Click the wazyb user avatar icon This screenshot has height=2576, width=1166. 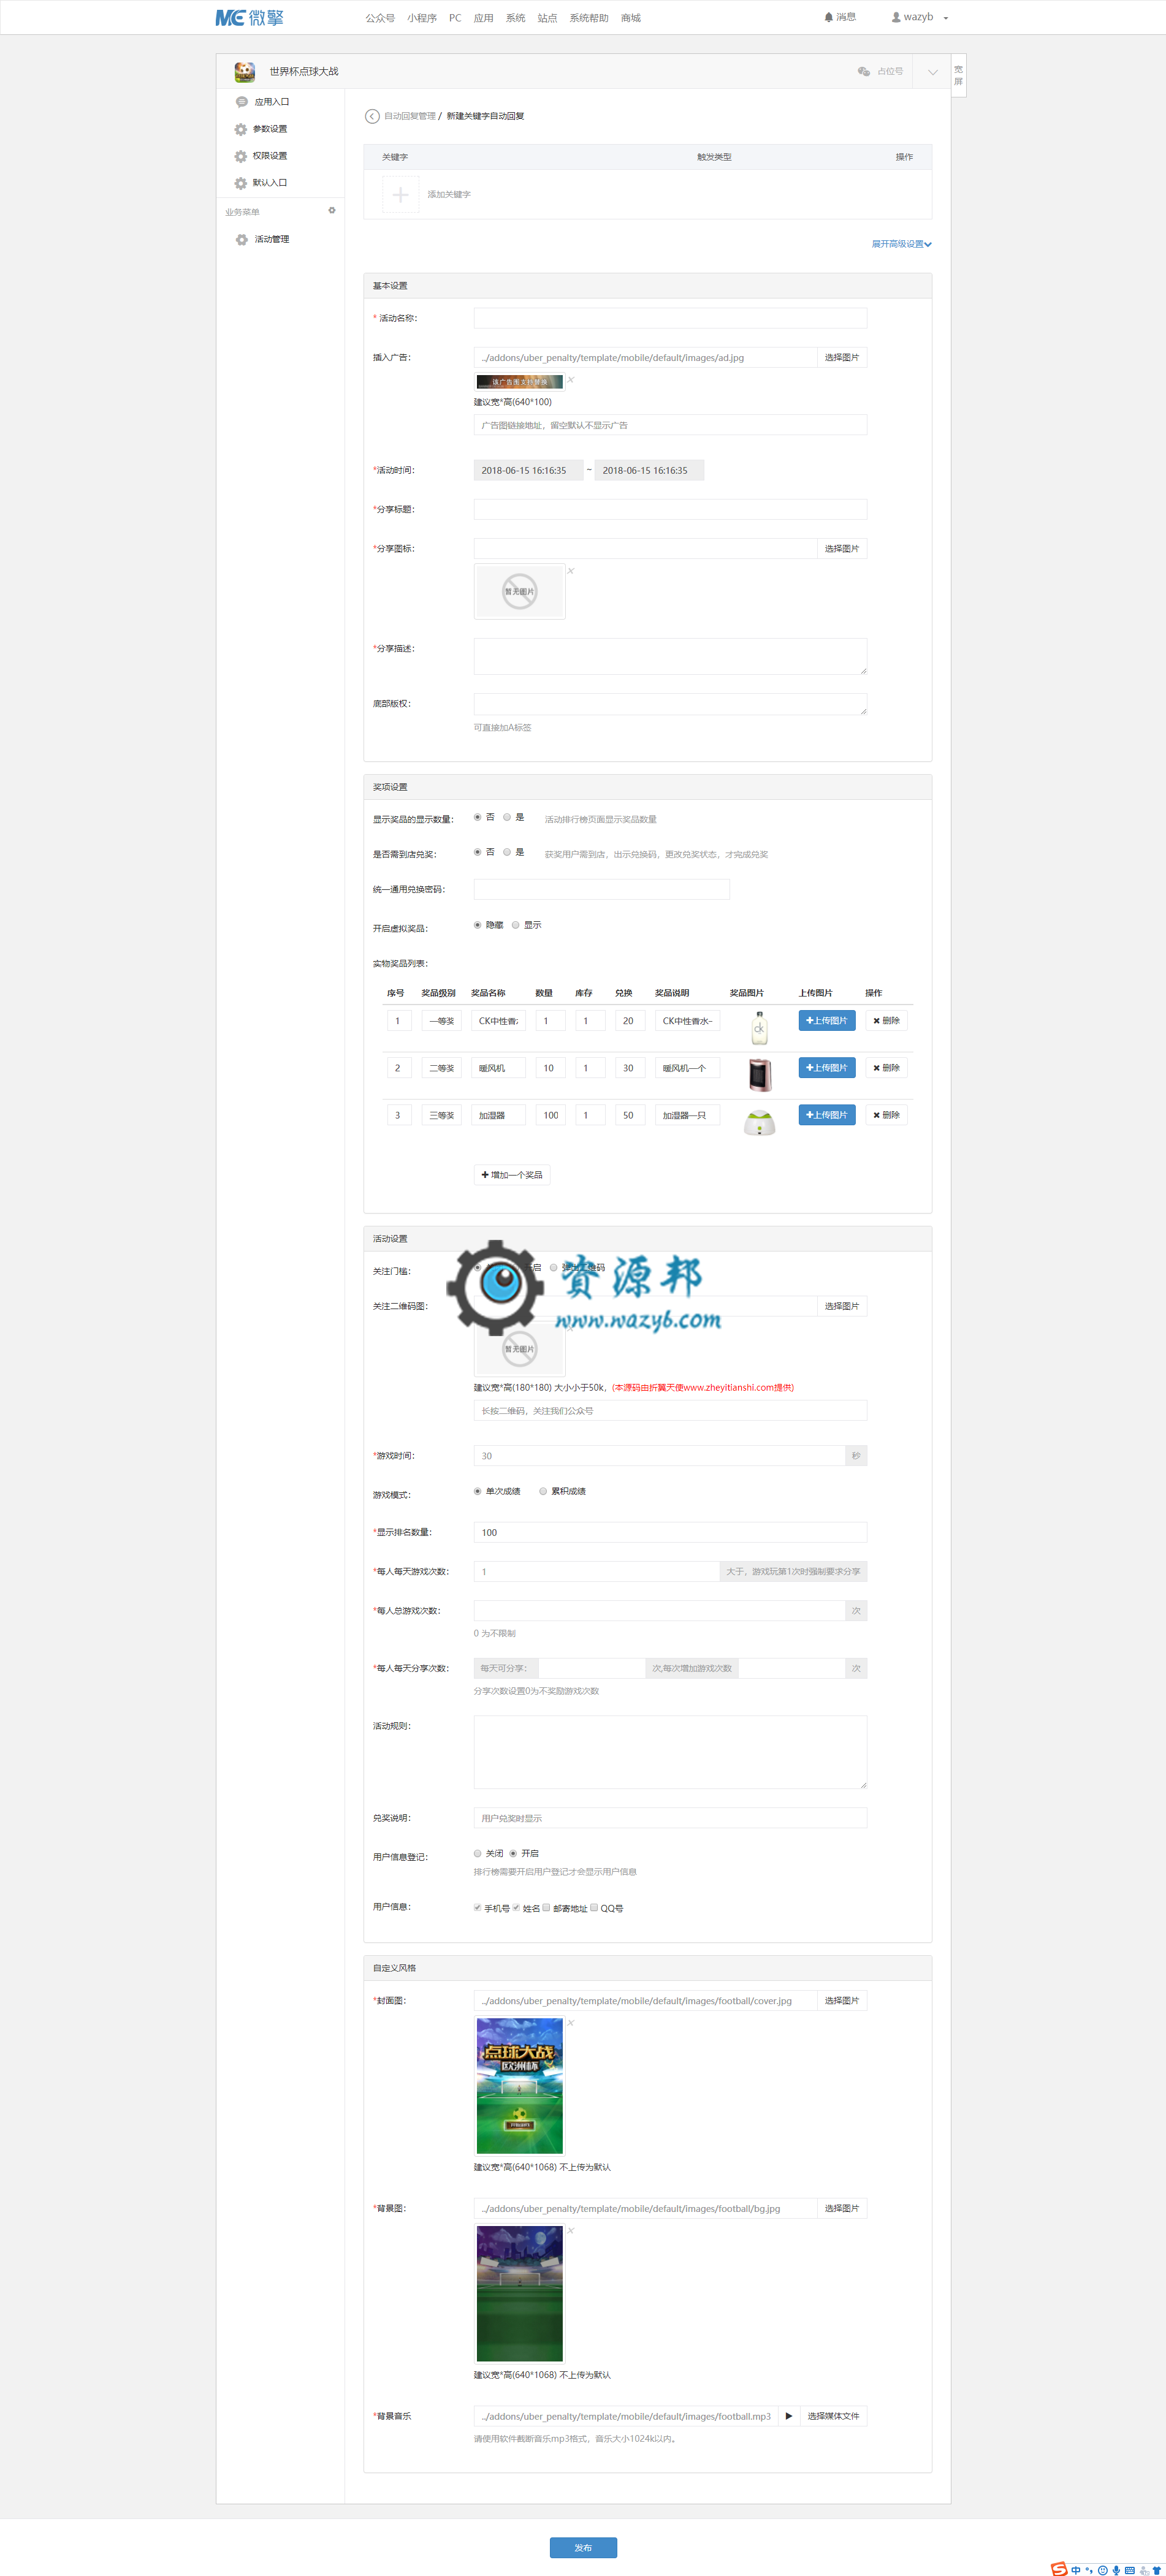coord(896,17)
